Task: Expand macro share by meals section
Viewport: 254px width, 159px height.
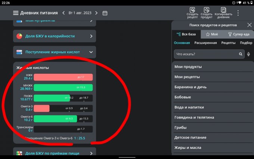Action: pos(91,153)
